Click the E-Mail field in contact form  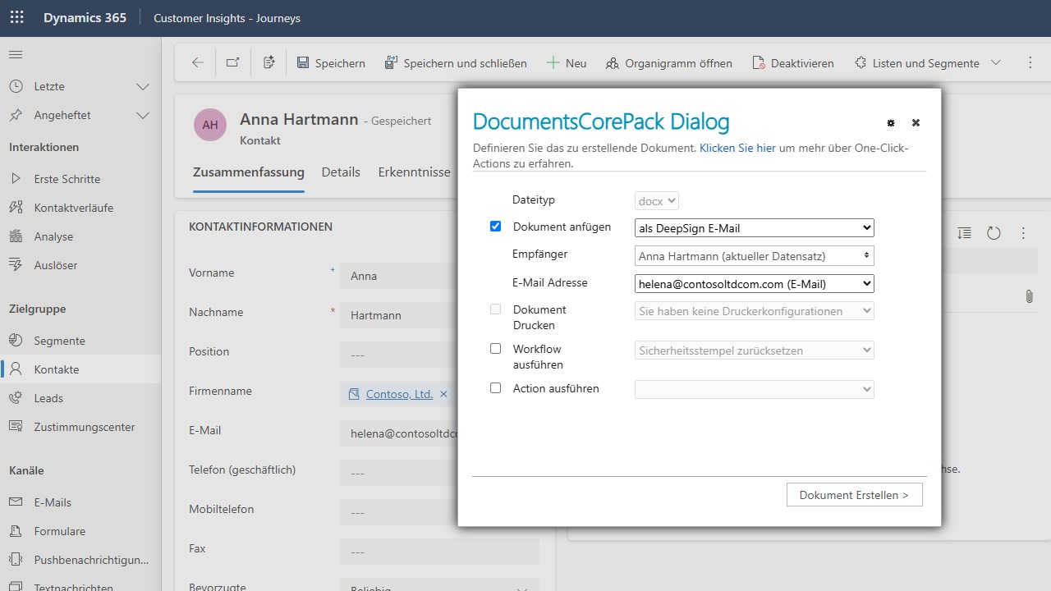click(x=399, y=433)
